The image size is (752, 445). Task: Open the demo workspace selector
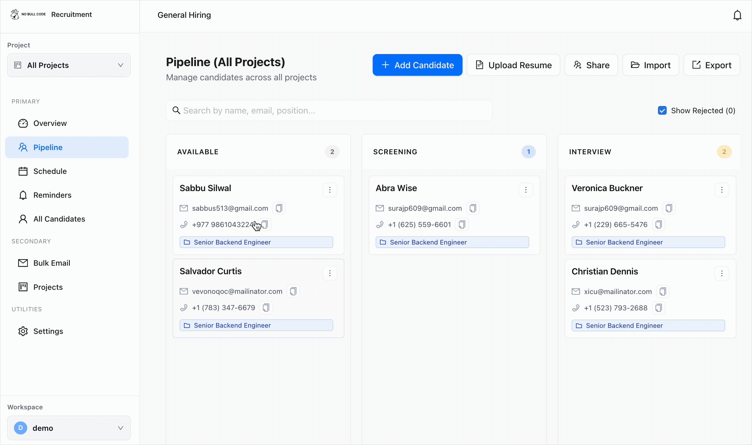tap(69, 428)
